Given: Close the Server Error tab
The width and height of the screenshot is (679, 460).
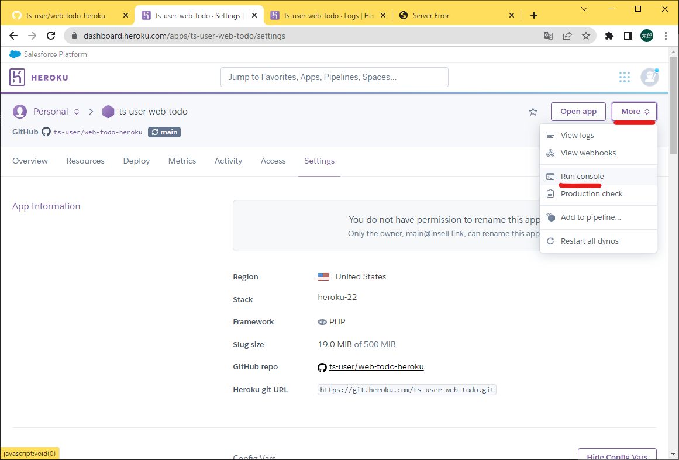Looking at the screenshot, I should click(511, 16).
